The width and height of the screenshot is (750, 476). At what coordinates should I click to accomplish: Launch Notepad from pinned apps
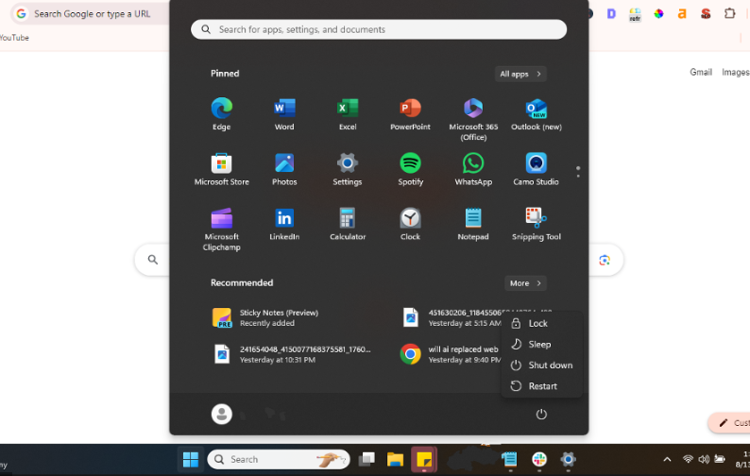pos(473,224)
